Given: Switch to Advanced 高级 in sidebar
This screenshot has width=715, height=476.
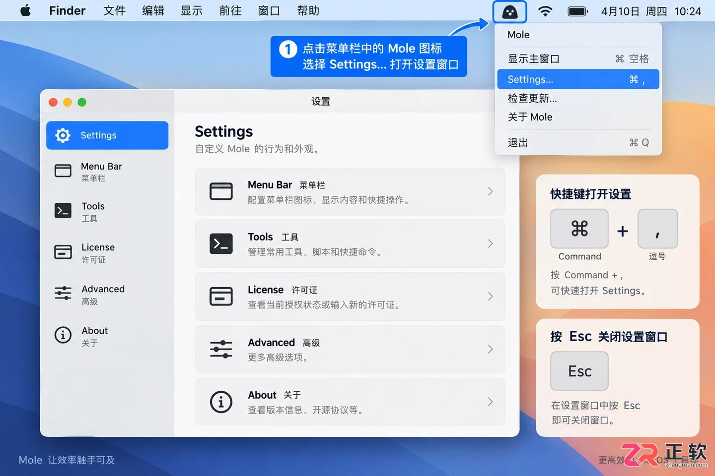Looking at the screenshot, I should click(x=107, y=295).
